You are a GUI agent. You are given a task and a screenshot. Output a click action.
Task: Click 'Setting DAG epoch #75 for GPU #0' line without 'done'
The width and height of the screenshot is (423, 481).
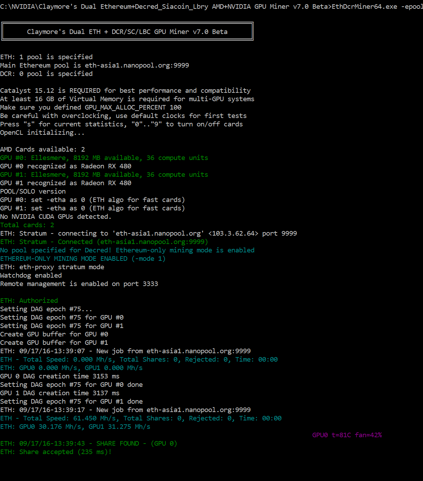click(x=62, y=318)
